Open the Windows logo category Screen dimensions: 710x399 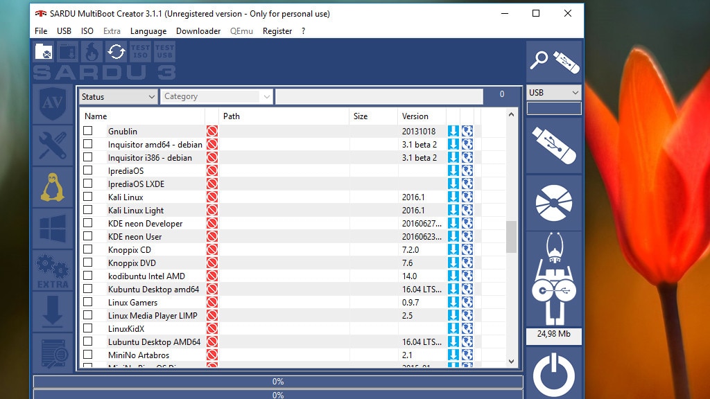point(53,229)
